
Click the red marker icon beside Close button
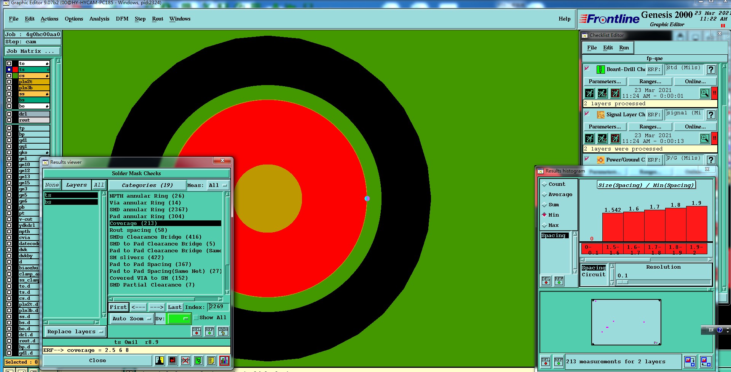pyautogui.click(x=172, y=360)
